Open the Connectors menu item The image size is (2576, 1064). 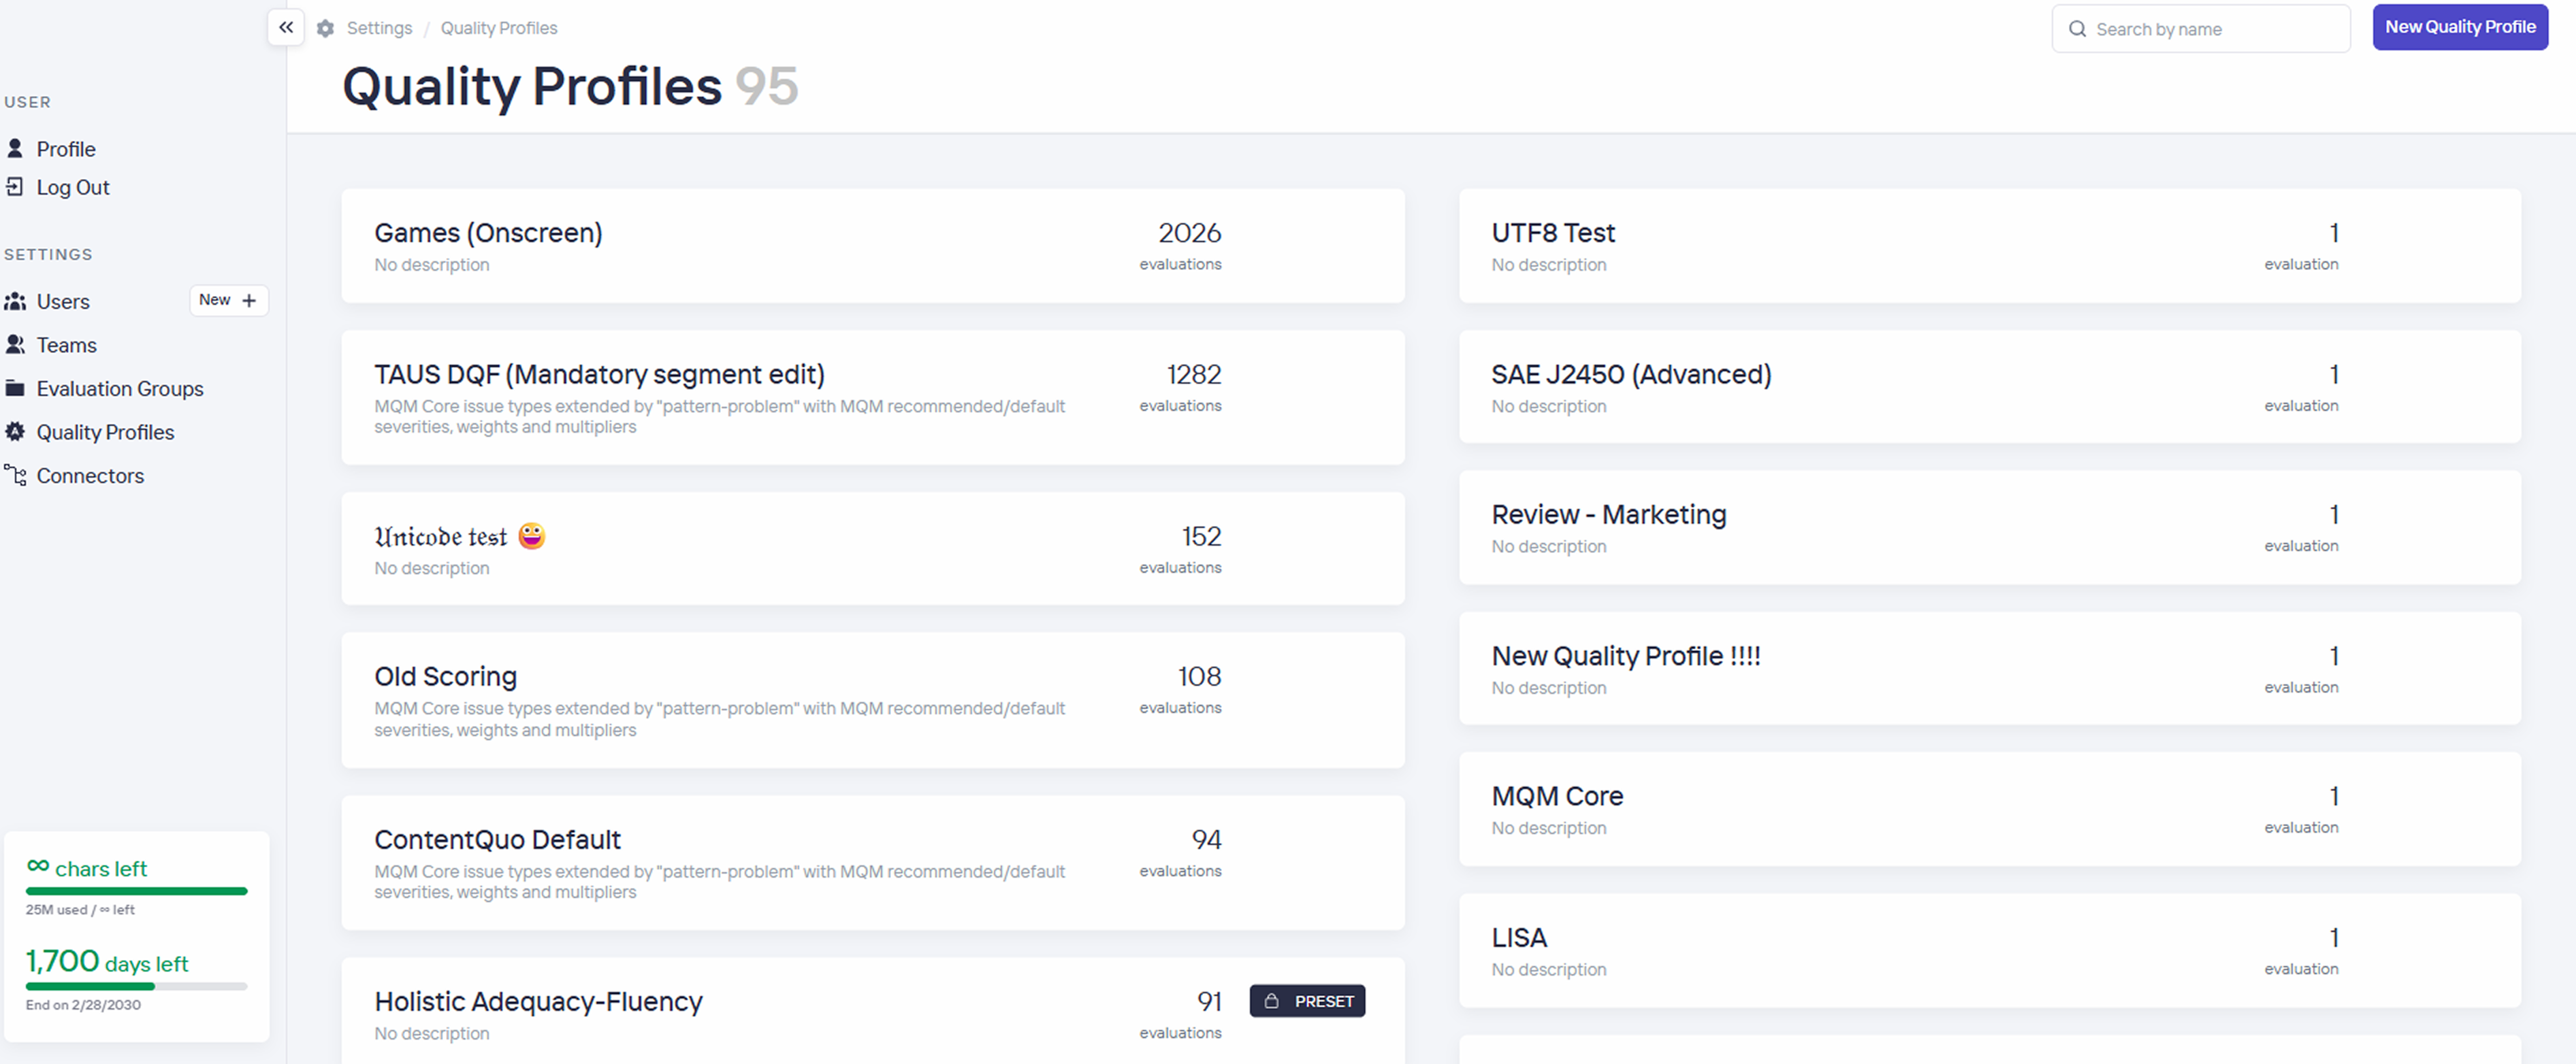point(90,476)
